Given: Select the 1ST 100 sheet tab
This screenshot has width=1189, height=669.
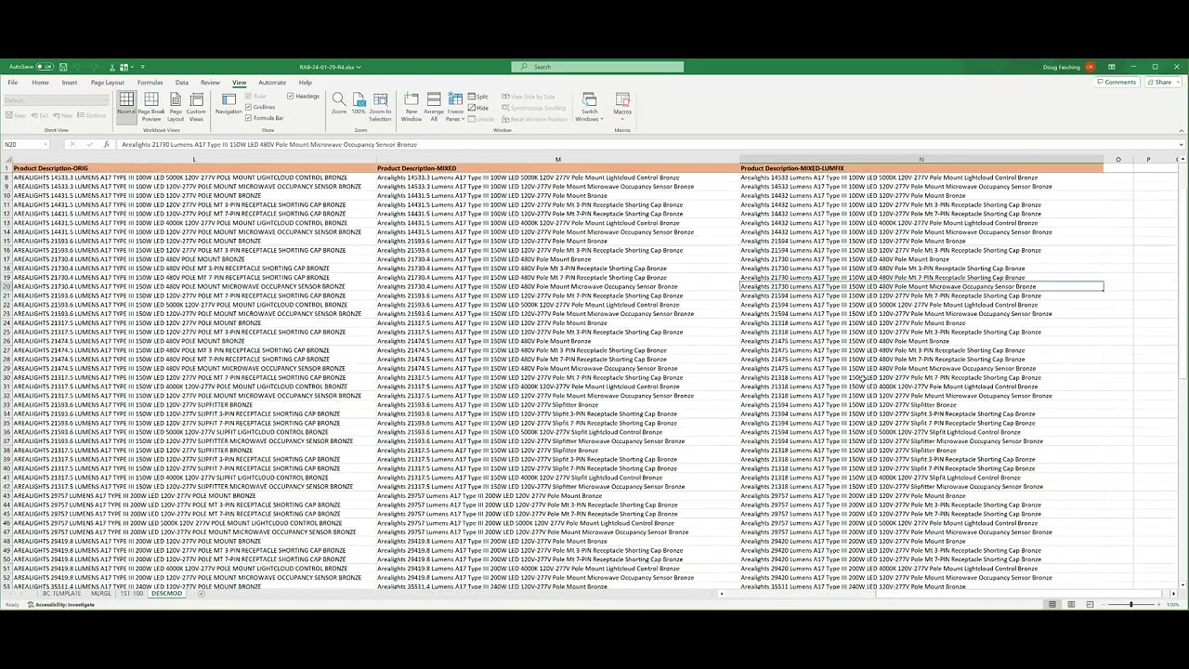Looking at the screenshot, I should click(131, 594).
